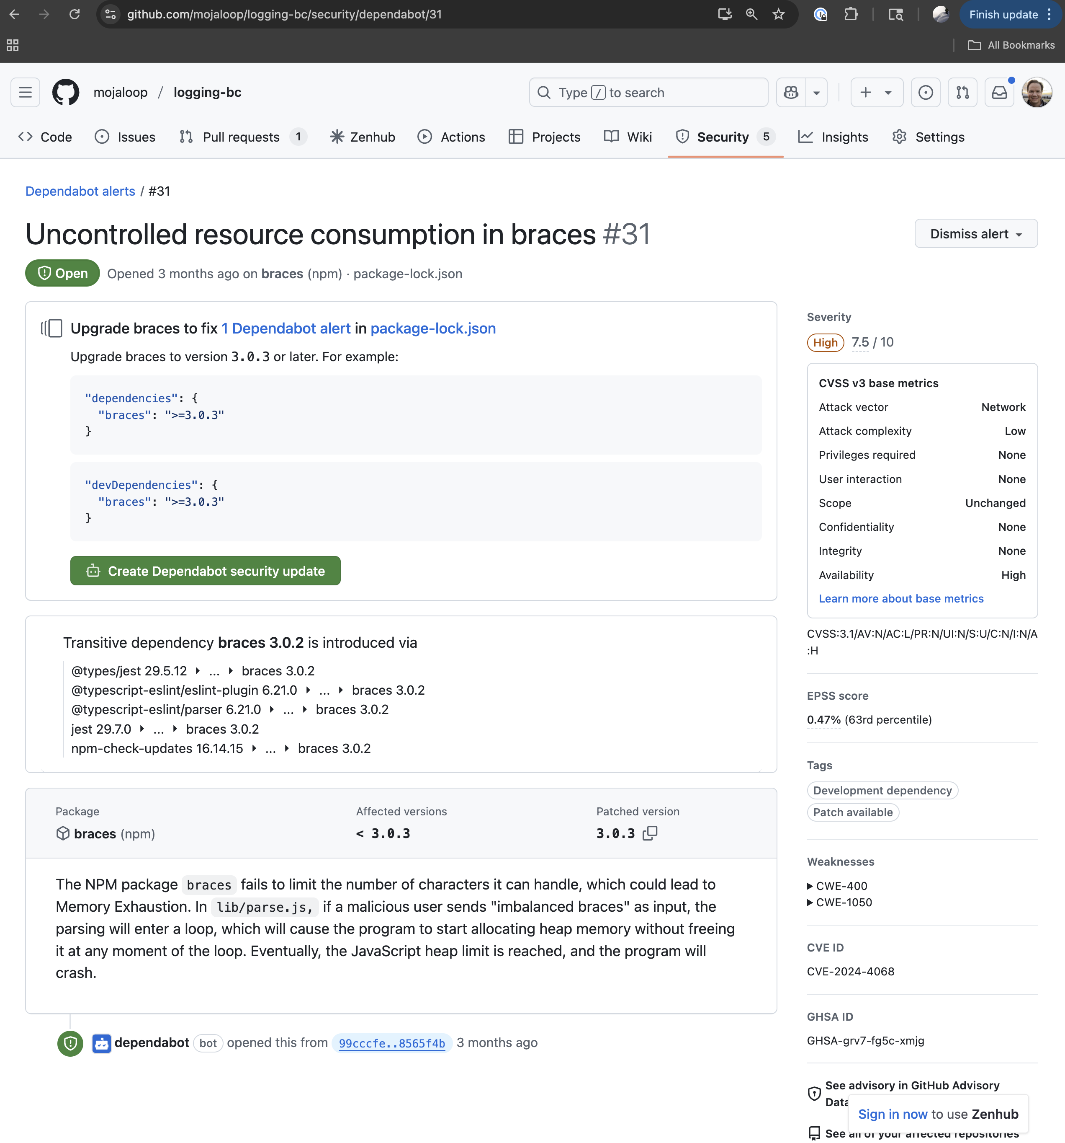1065x1143 pixels.
Task: Click site info icon in address bar
Action: click(x=111, y=14)
